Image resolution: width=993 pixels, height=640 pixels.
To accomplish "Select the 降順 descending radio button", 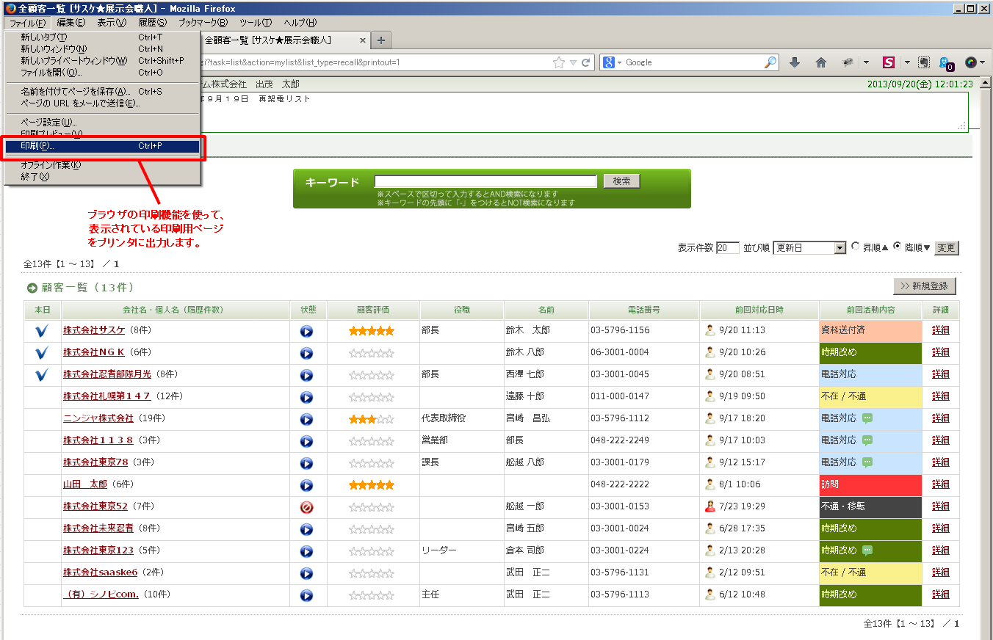I will (897, 247).
